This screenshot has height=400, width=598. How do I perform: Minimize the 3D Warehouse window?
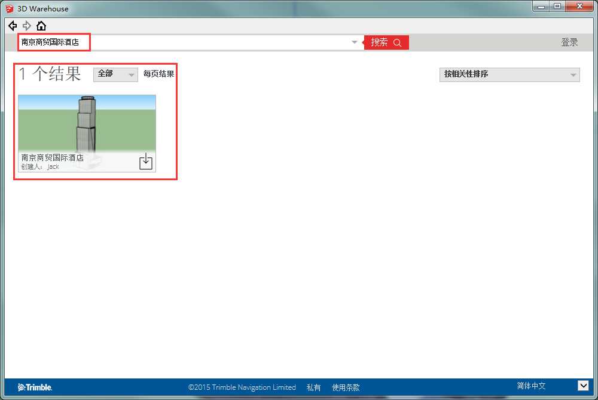coord(541,7)
